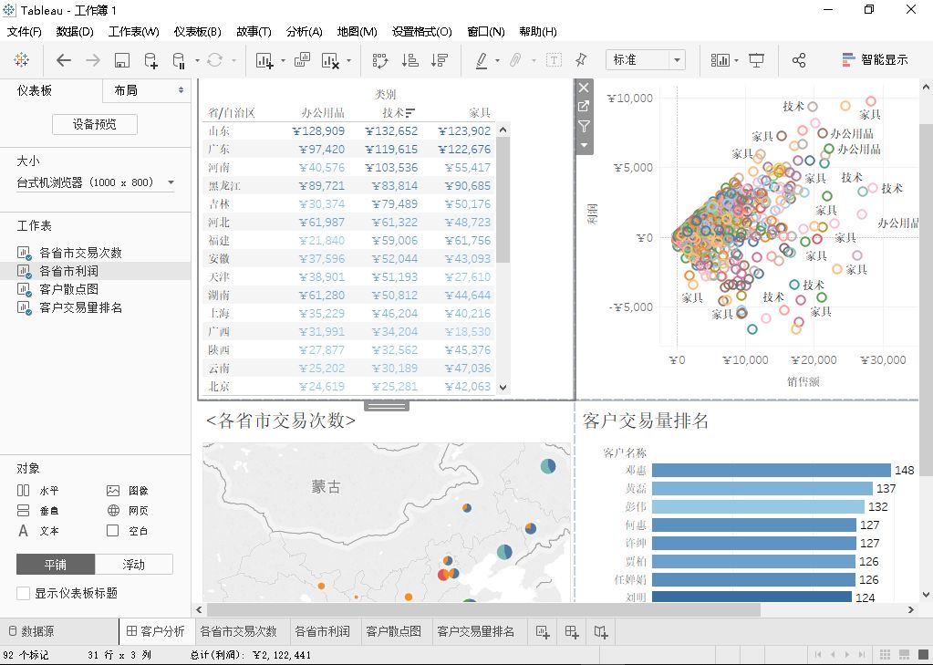Click the fix axes pin icon
This screenshot has width=933, height=665.
[581, 59]
